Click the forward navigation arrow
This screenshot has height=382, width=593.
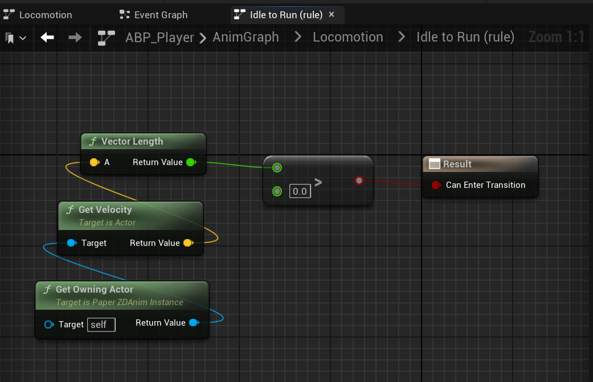click(x=75, y=38)
